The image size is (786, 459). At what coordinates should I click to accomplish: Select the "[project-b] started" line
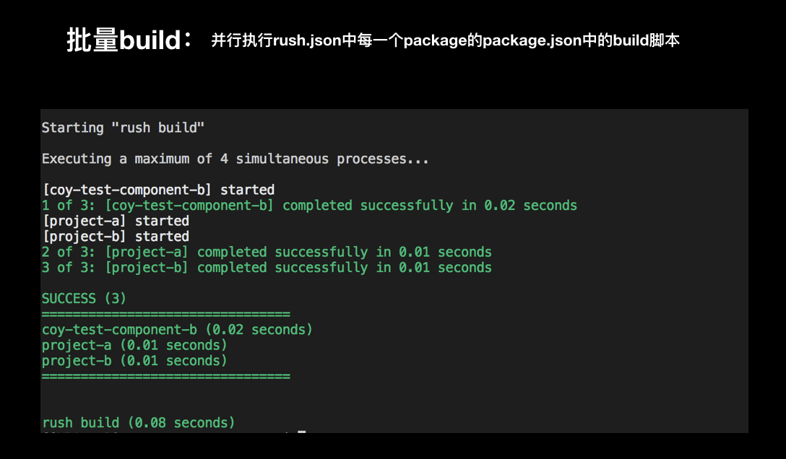click(x=116, y=237)
